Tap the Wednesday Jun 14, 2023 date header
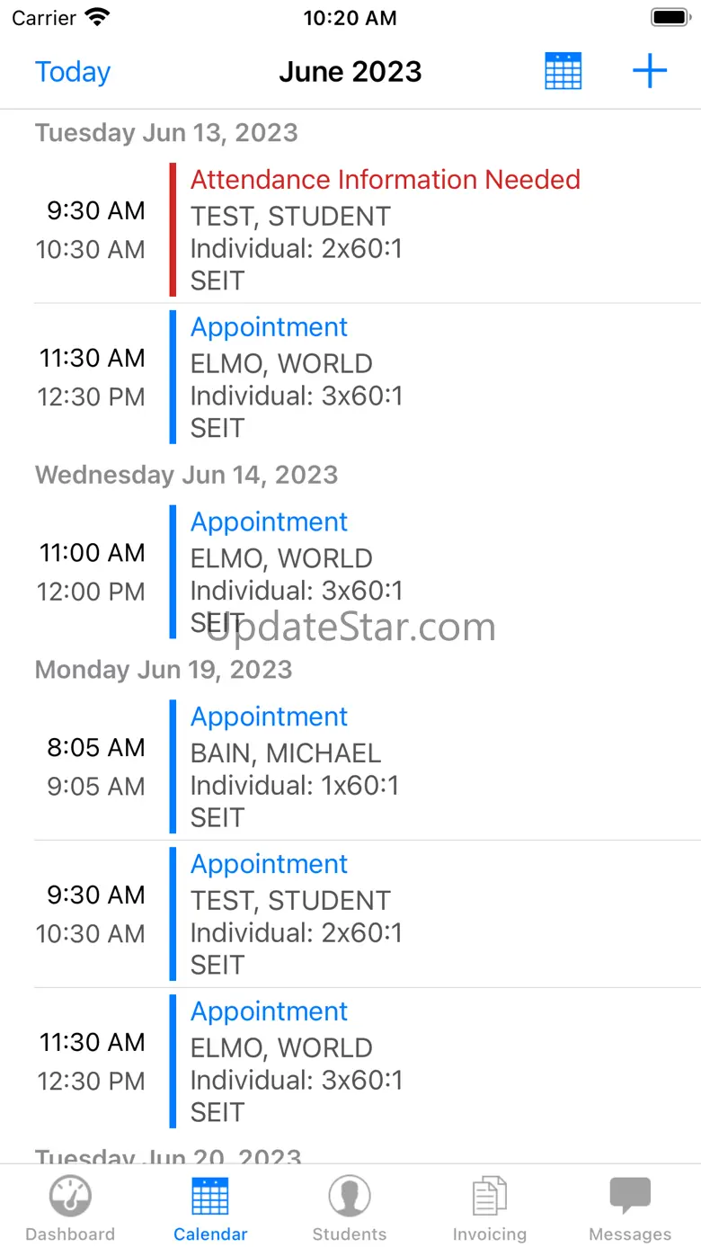Viewport: 701px width, 1247px height. tap(186, 474)
